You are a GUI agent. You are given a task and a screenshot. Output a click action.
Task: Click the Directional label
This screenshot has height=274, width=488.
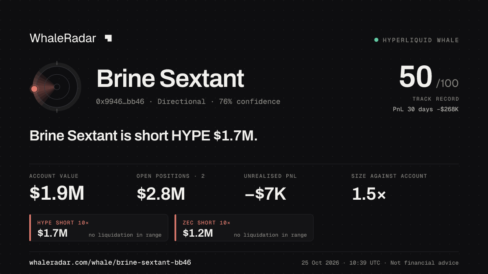(x=181, y=101)
